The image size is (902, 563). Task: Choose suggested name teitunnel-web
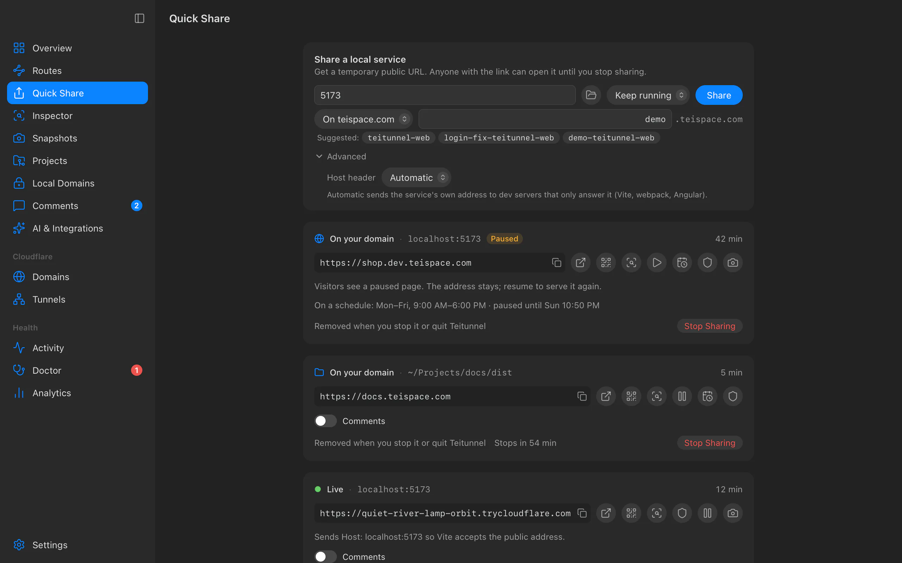coord(399,138)
